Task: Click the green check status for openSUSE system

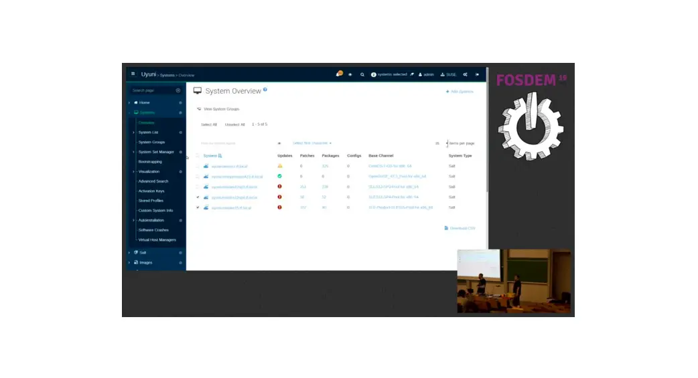Action: point(279,176)
